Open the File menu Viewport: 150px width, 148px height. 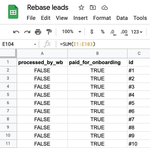click(x=31, y=18)
